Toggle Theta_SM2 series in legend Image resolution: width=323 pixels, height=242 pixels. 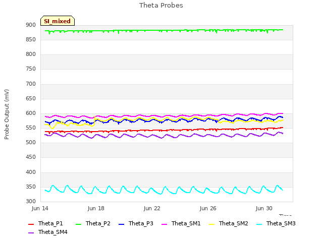point(229,223)
